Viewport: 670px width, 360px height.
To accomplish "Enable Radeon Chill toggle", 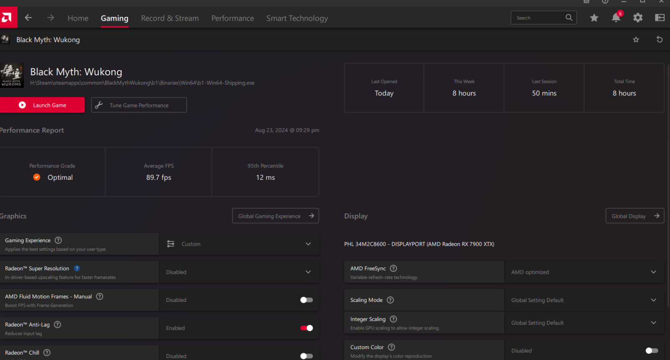I will point(307,356).
